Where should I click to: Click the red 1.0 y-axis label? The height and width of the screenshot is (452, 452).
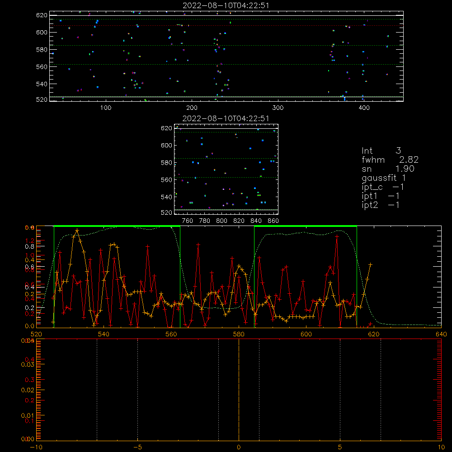tap(30, 255)
